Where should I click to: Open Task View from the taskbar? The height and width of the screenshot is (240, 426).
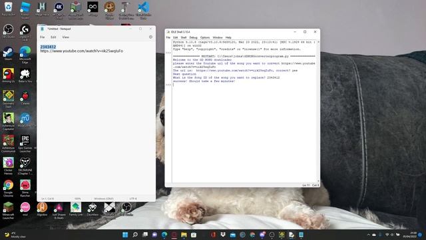point(145,235)
